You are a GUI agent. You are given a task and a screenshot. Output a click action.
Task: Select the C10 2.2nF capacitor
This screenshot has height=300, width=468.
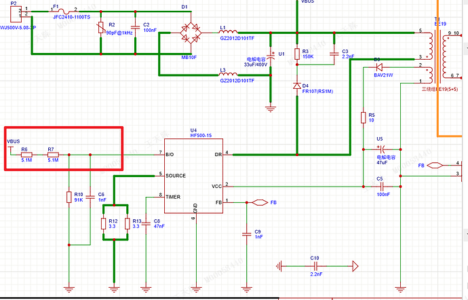click(315, 265)
